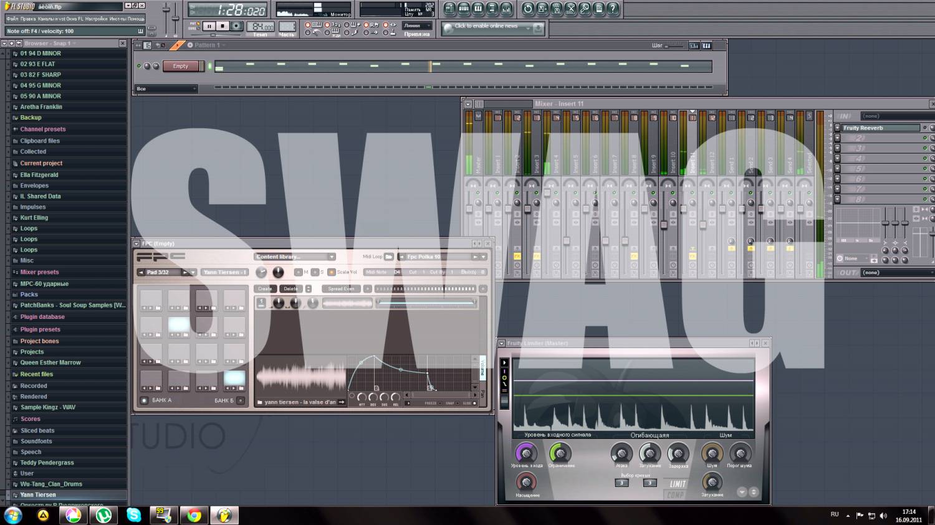Click to enable online news
The height and width of the screenshot is (525, 935).
486,26
